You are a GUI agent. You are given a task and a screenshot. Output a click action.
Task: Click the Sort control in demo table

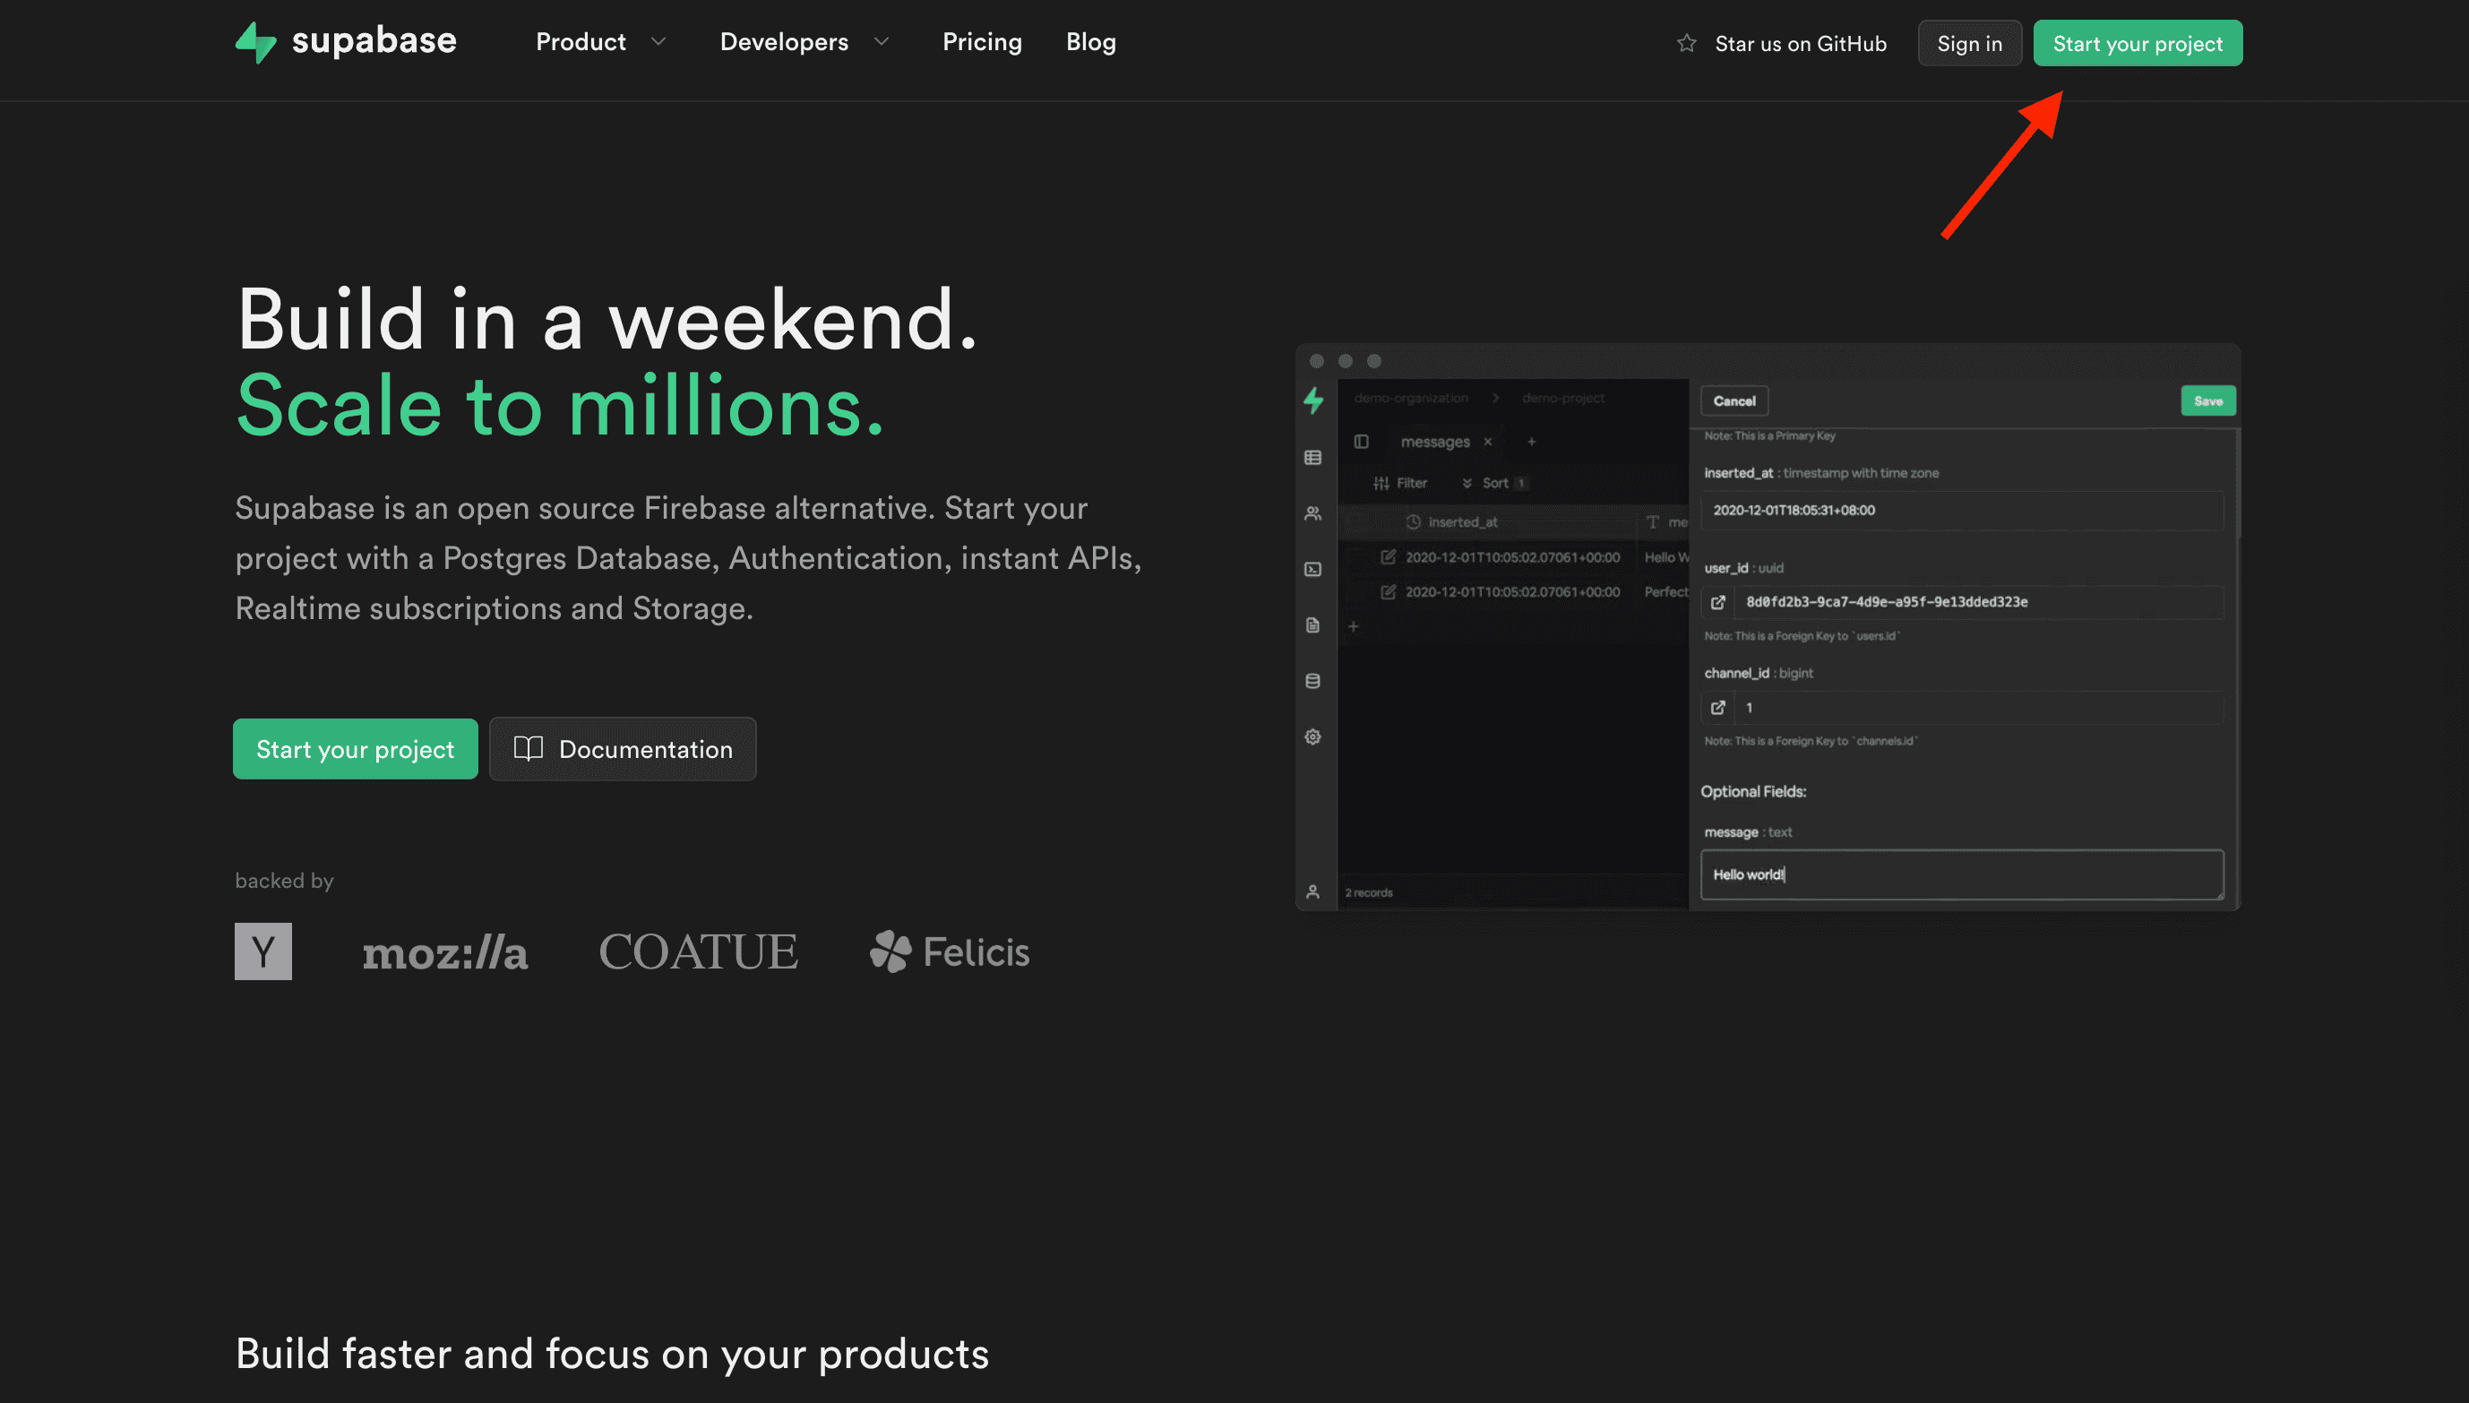pyautogui.click(x=1494, y=483)
